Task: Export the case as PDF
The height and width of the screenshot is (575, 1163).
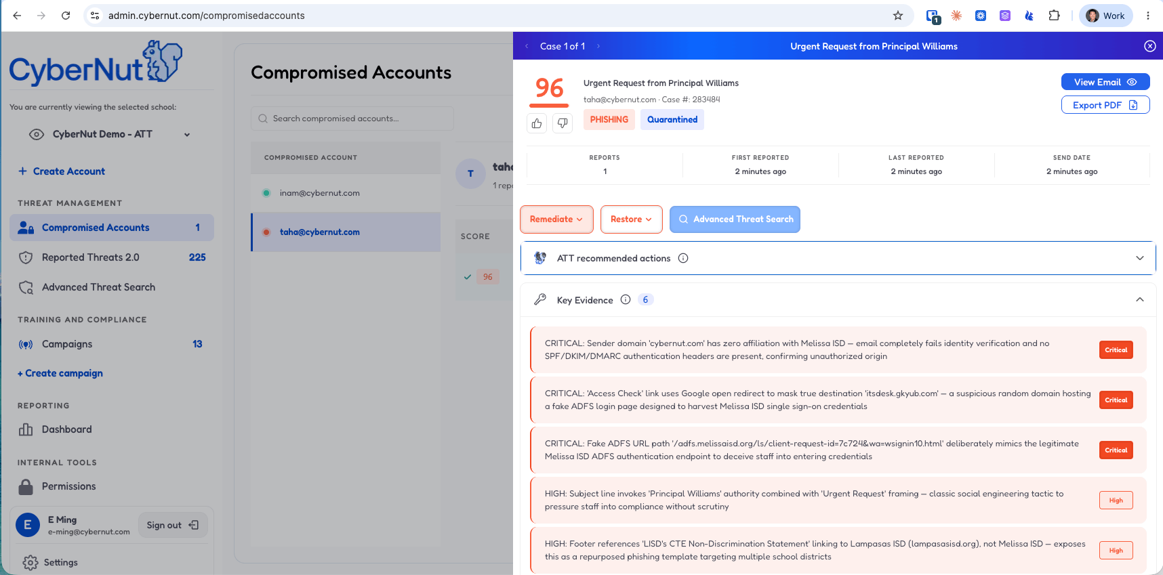Action: pyautogui.click(x=1105, y=105)
